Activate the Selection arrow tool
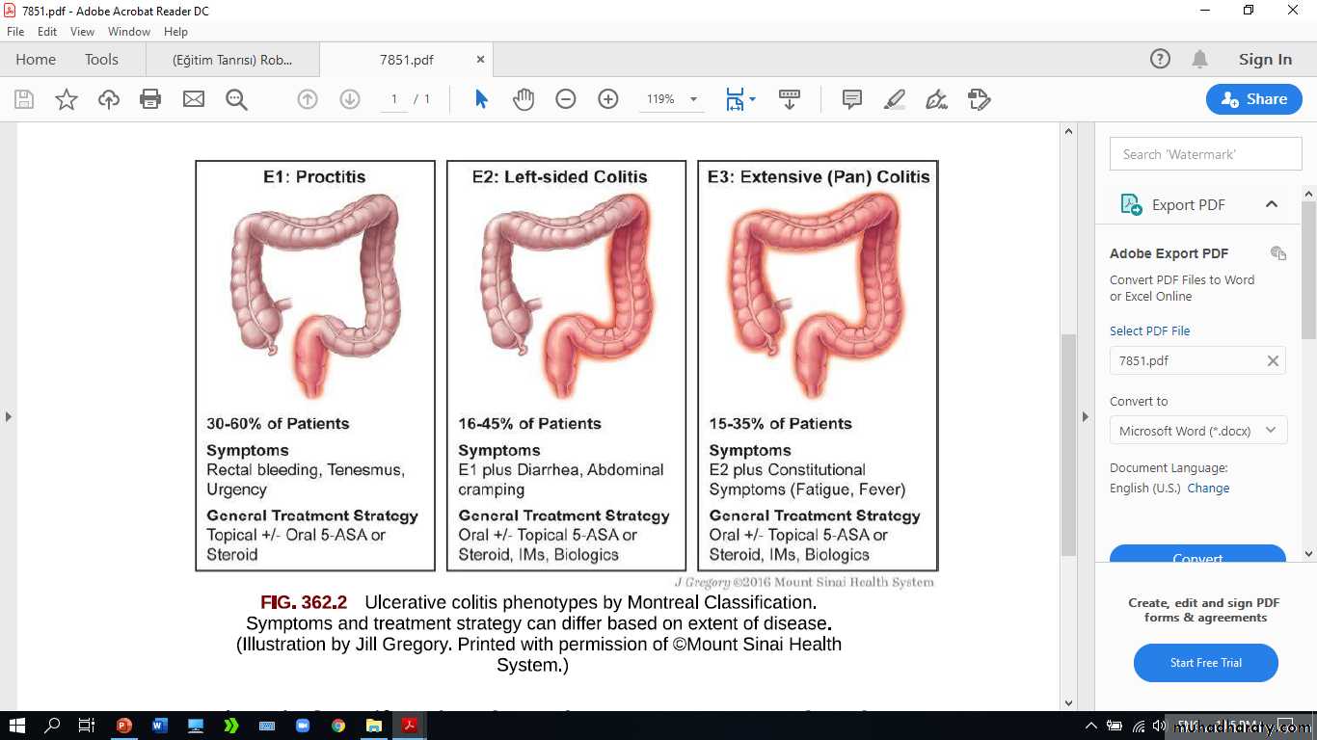The height and width of the screenshot is (740, 1317). click(482, 99)
